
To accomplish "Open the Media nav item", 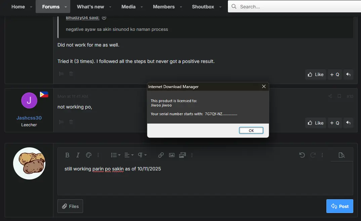I will pos(128,7).
